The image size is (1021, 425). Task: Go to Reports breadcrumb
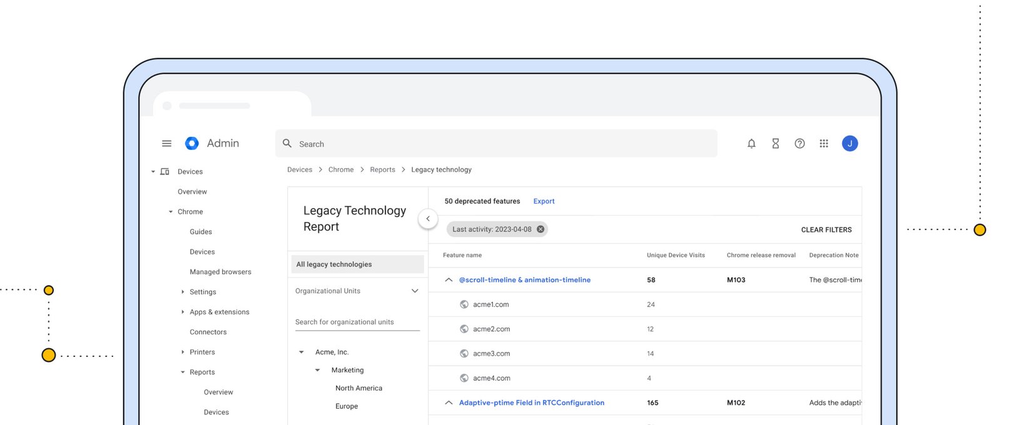[382, 169]
